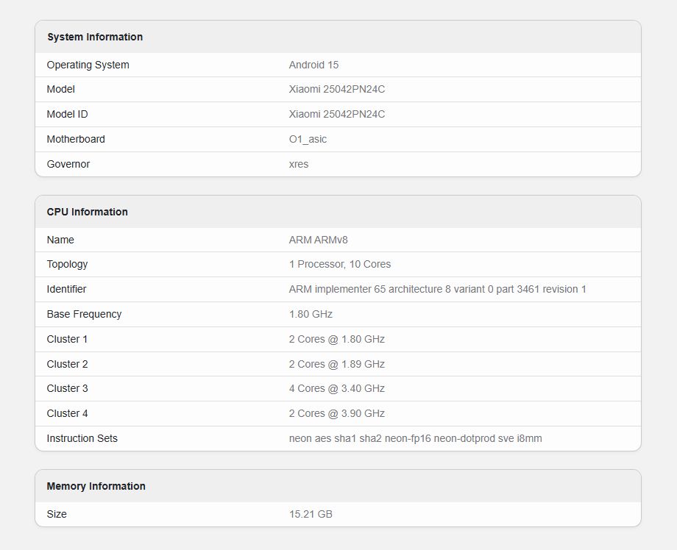Select the Base Frequency label
The width and height of the screenshot is (677, 550).
(84, 315)
